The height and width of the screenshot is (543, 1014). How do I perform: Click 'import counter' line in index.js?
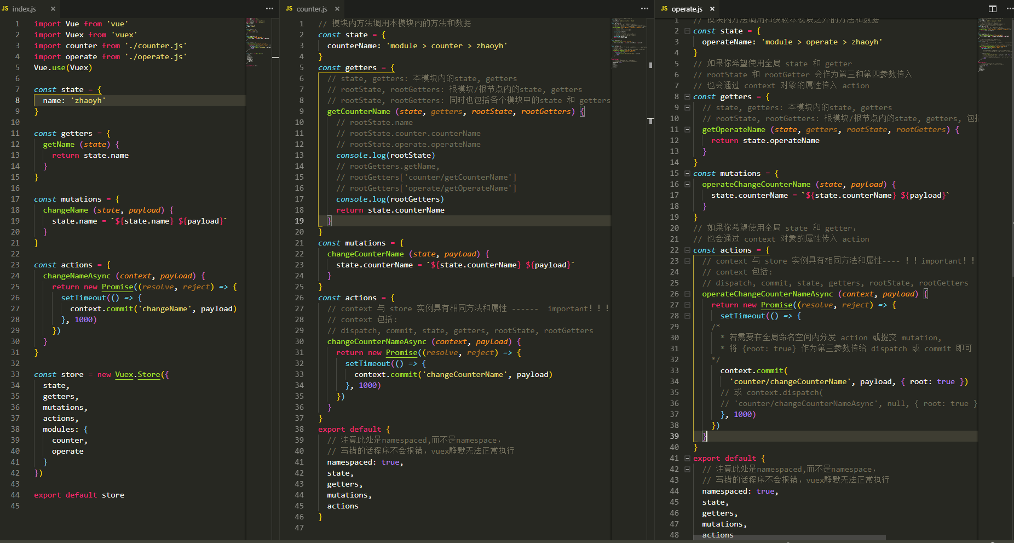click(x=111, y=45)
